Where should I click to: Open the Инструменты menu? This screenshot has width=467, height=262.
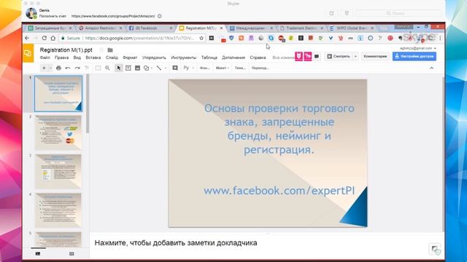(x=183, y=57)
